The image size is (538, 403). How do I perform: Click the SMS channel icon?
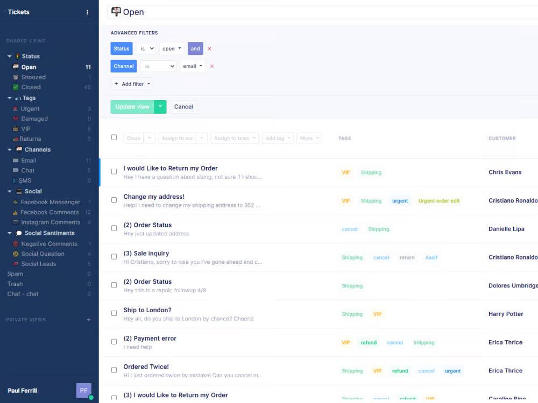click(14, 180)
